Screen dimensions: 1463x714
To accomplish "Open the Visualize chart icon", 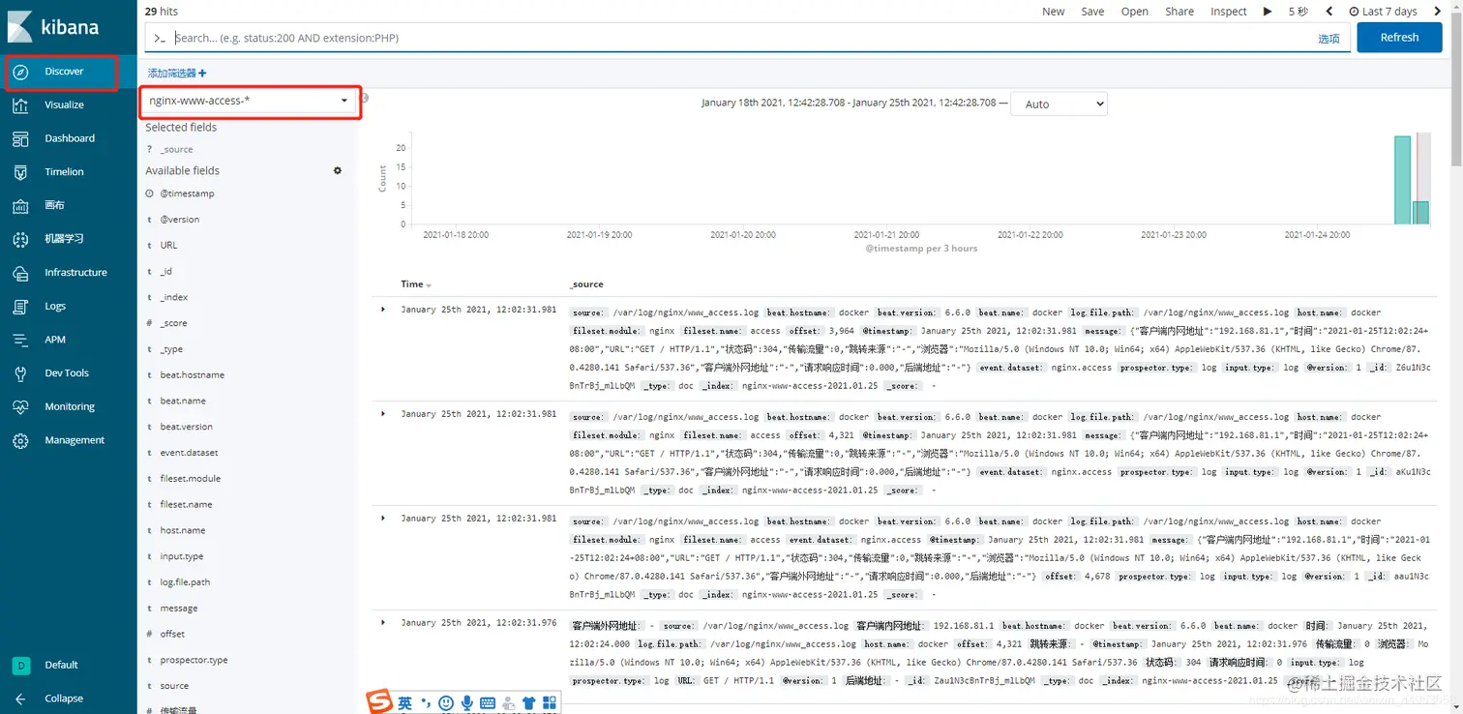I will [21, 104].
